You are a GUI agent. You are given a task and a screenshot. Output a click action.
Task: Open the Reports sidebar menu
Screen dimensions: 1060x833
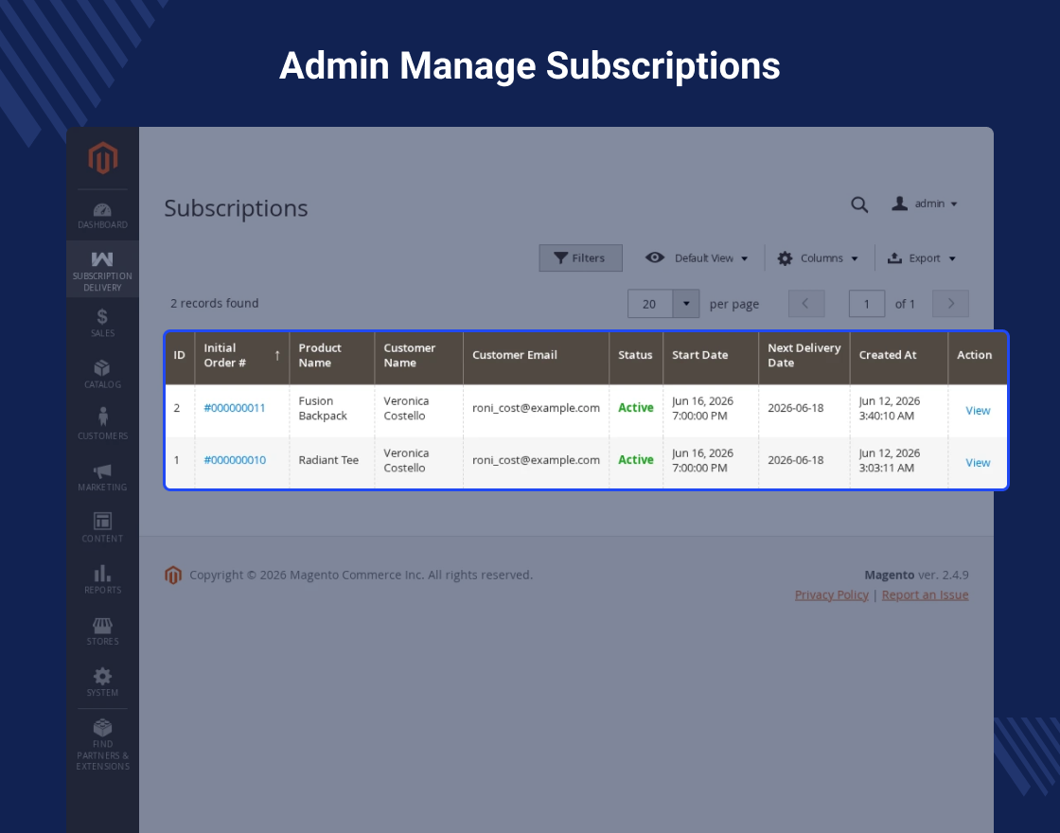coord(103,579)
